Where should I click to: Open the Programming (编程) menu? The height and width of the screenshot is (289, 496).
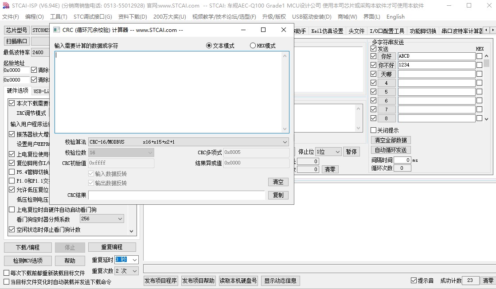pyautogui.click(x=35, y=17)
